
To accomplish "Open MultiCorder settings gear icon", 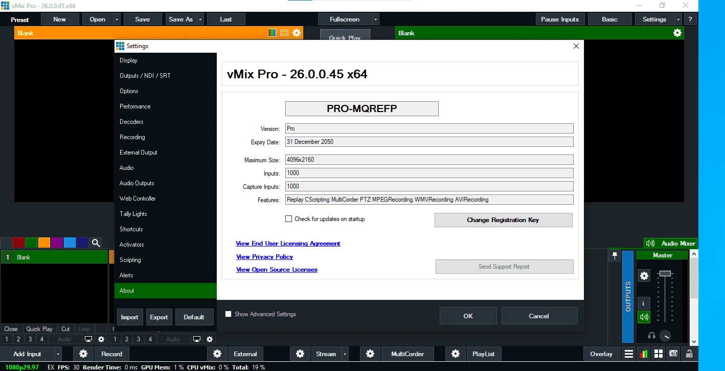I will (x=370, y=354).
